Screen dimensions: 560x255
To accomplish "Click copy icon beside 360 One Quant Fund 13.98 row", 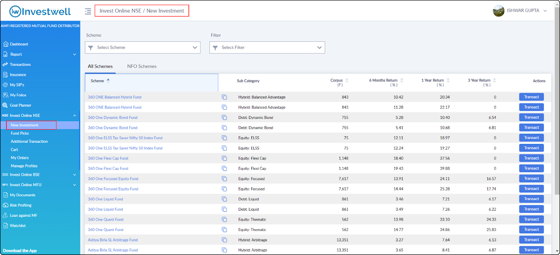I will [x=224, y=219].
